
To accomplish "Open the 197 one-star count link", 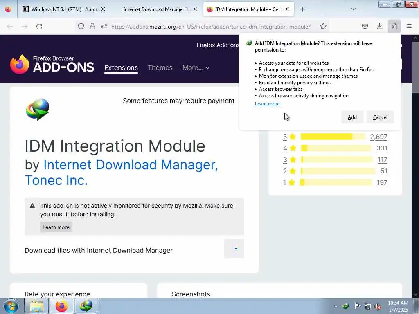I will coord(382,183).
